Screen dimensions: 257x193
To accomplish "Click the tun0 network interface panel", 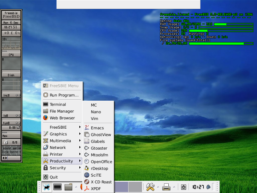I will point(11,122).
